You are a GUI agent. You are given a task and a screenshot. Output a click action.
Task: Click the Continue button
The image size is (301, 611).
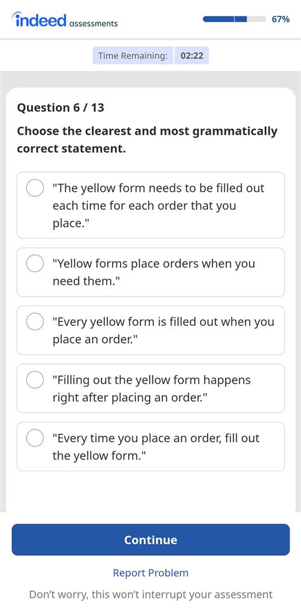pos(150,540)
